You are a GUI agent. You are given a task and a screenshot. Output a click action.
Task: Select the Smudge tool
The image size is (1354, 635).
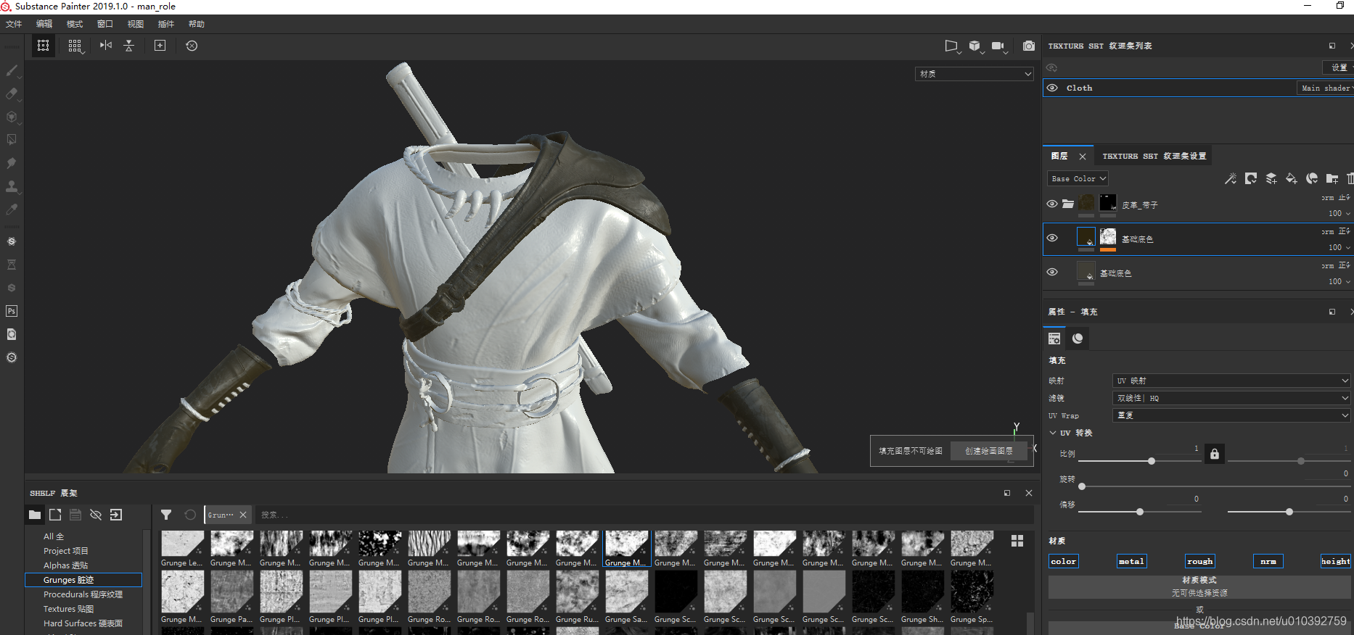[x=12, y=163]
